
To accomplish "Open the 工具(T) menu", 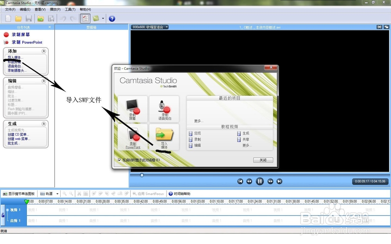I will [70, 9].
